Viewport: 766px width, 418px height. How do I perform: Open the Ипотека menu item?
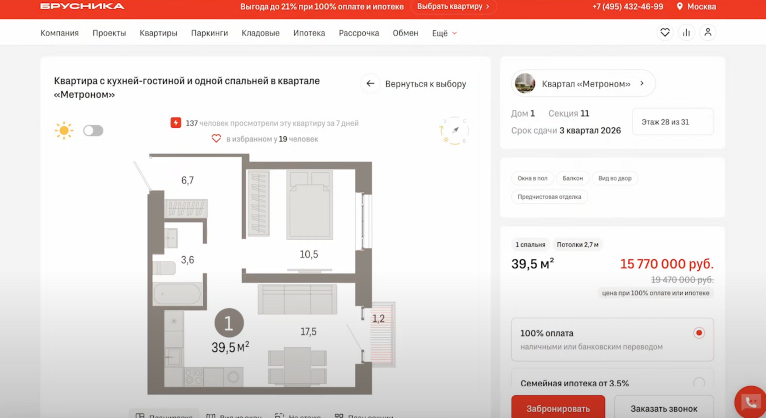click(x=309, y=33)
